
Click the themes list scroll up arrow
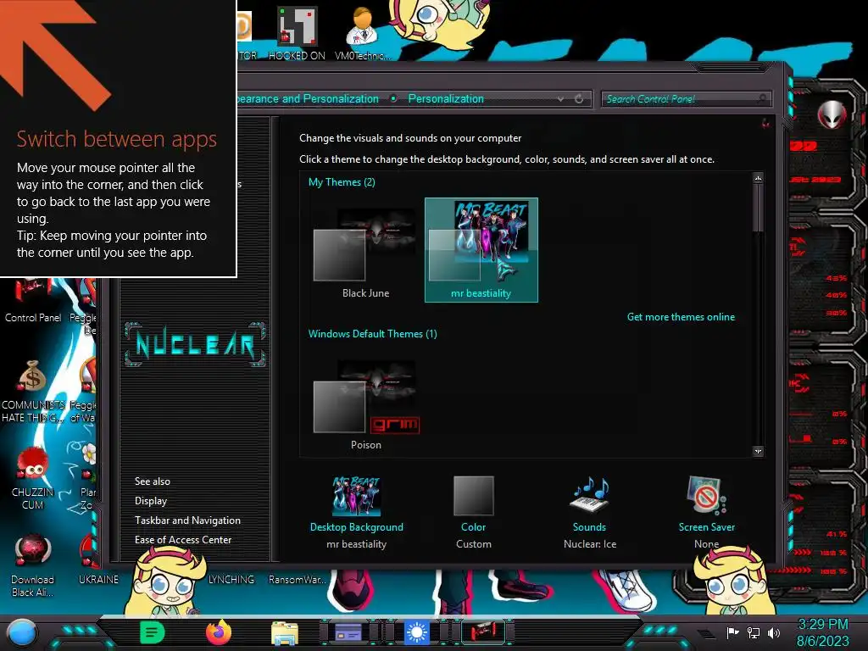click(758, 178)
